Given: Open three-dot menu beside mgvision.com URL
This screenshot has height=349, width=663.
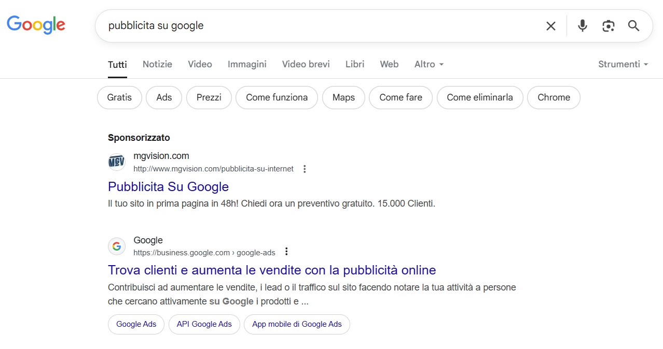Looking at the screenshot, I should (x=305, y=169).
